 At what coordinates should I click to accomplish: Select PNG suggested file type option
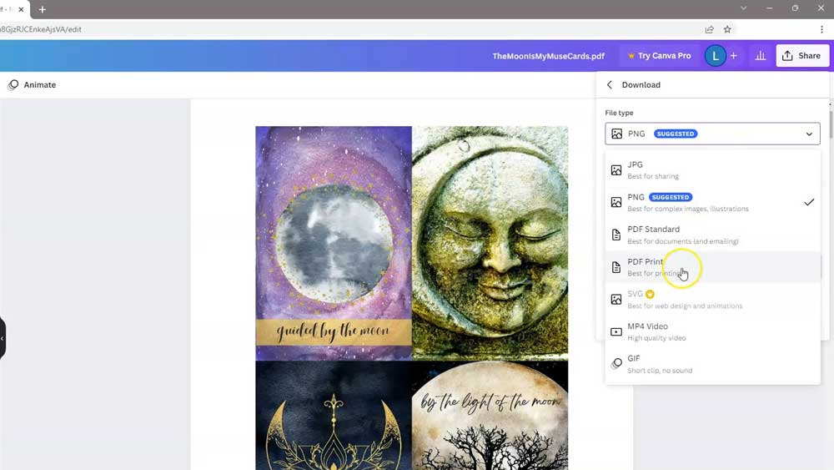[712, 202]
